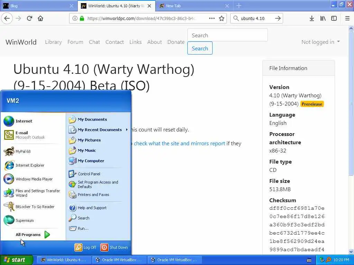Image resolution: width=354 pixels, height=265 pixels.
Task: Open the Downloads toolbar icon
Action: [x=312, y=18]
